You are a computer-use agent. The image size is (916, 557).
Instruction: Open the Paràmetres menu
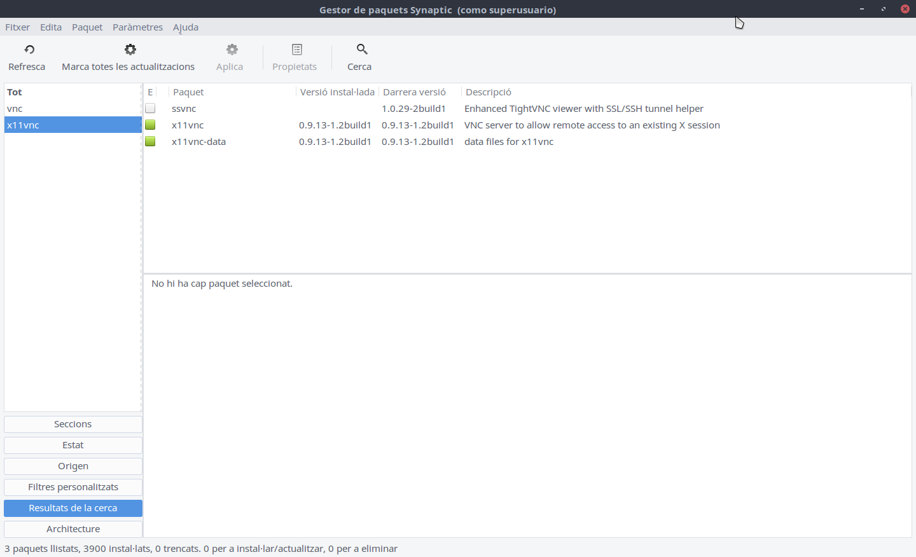point(137,27)
